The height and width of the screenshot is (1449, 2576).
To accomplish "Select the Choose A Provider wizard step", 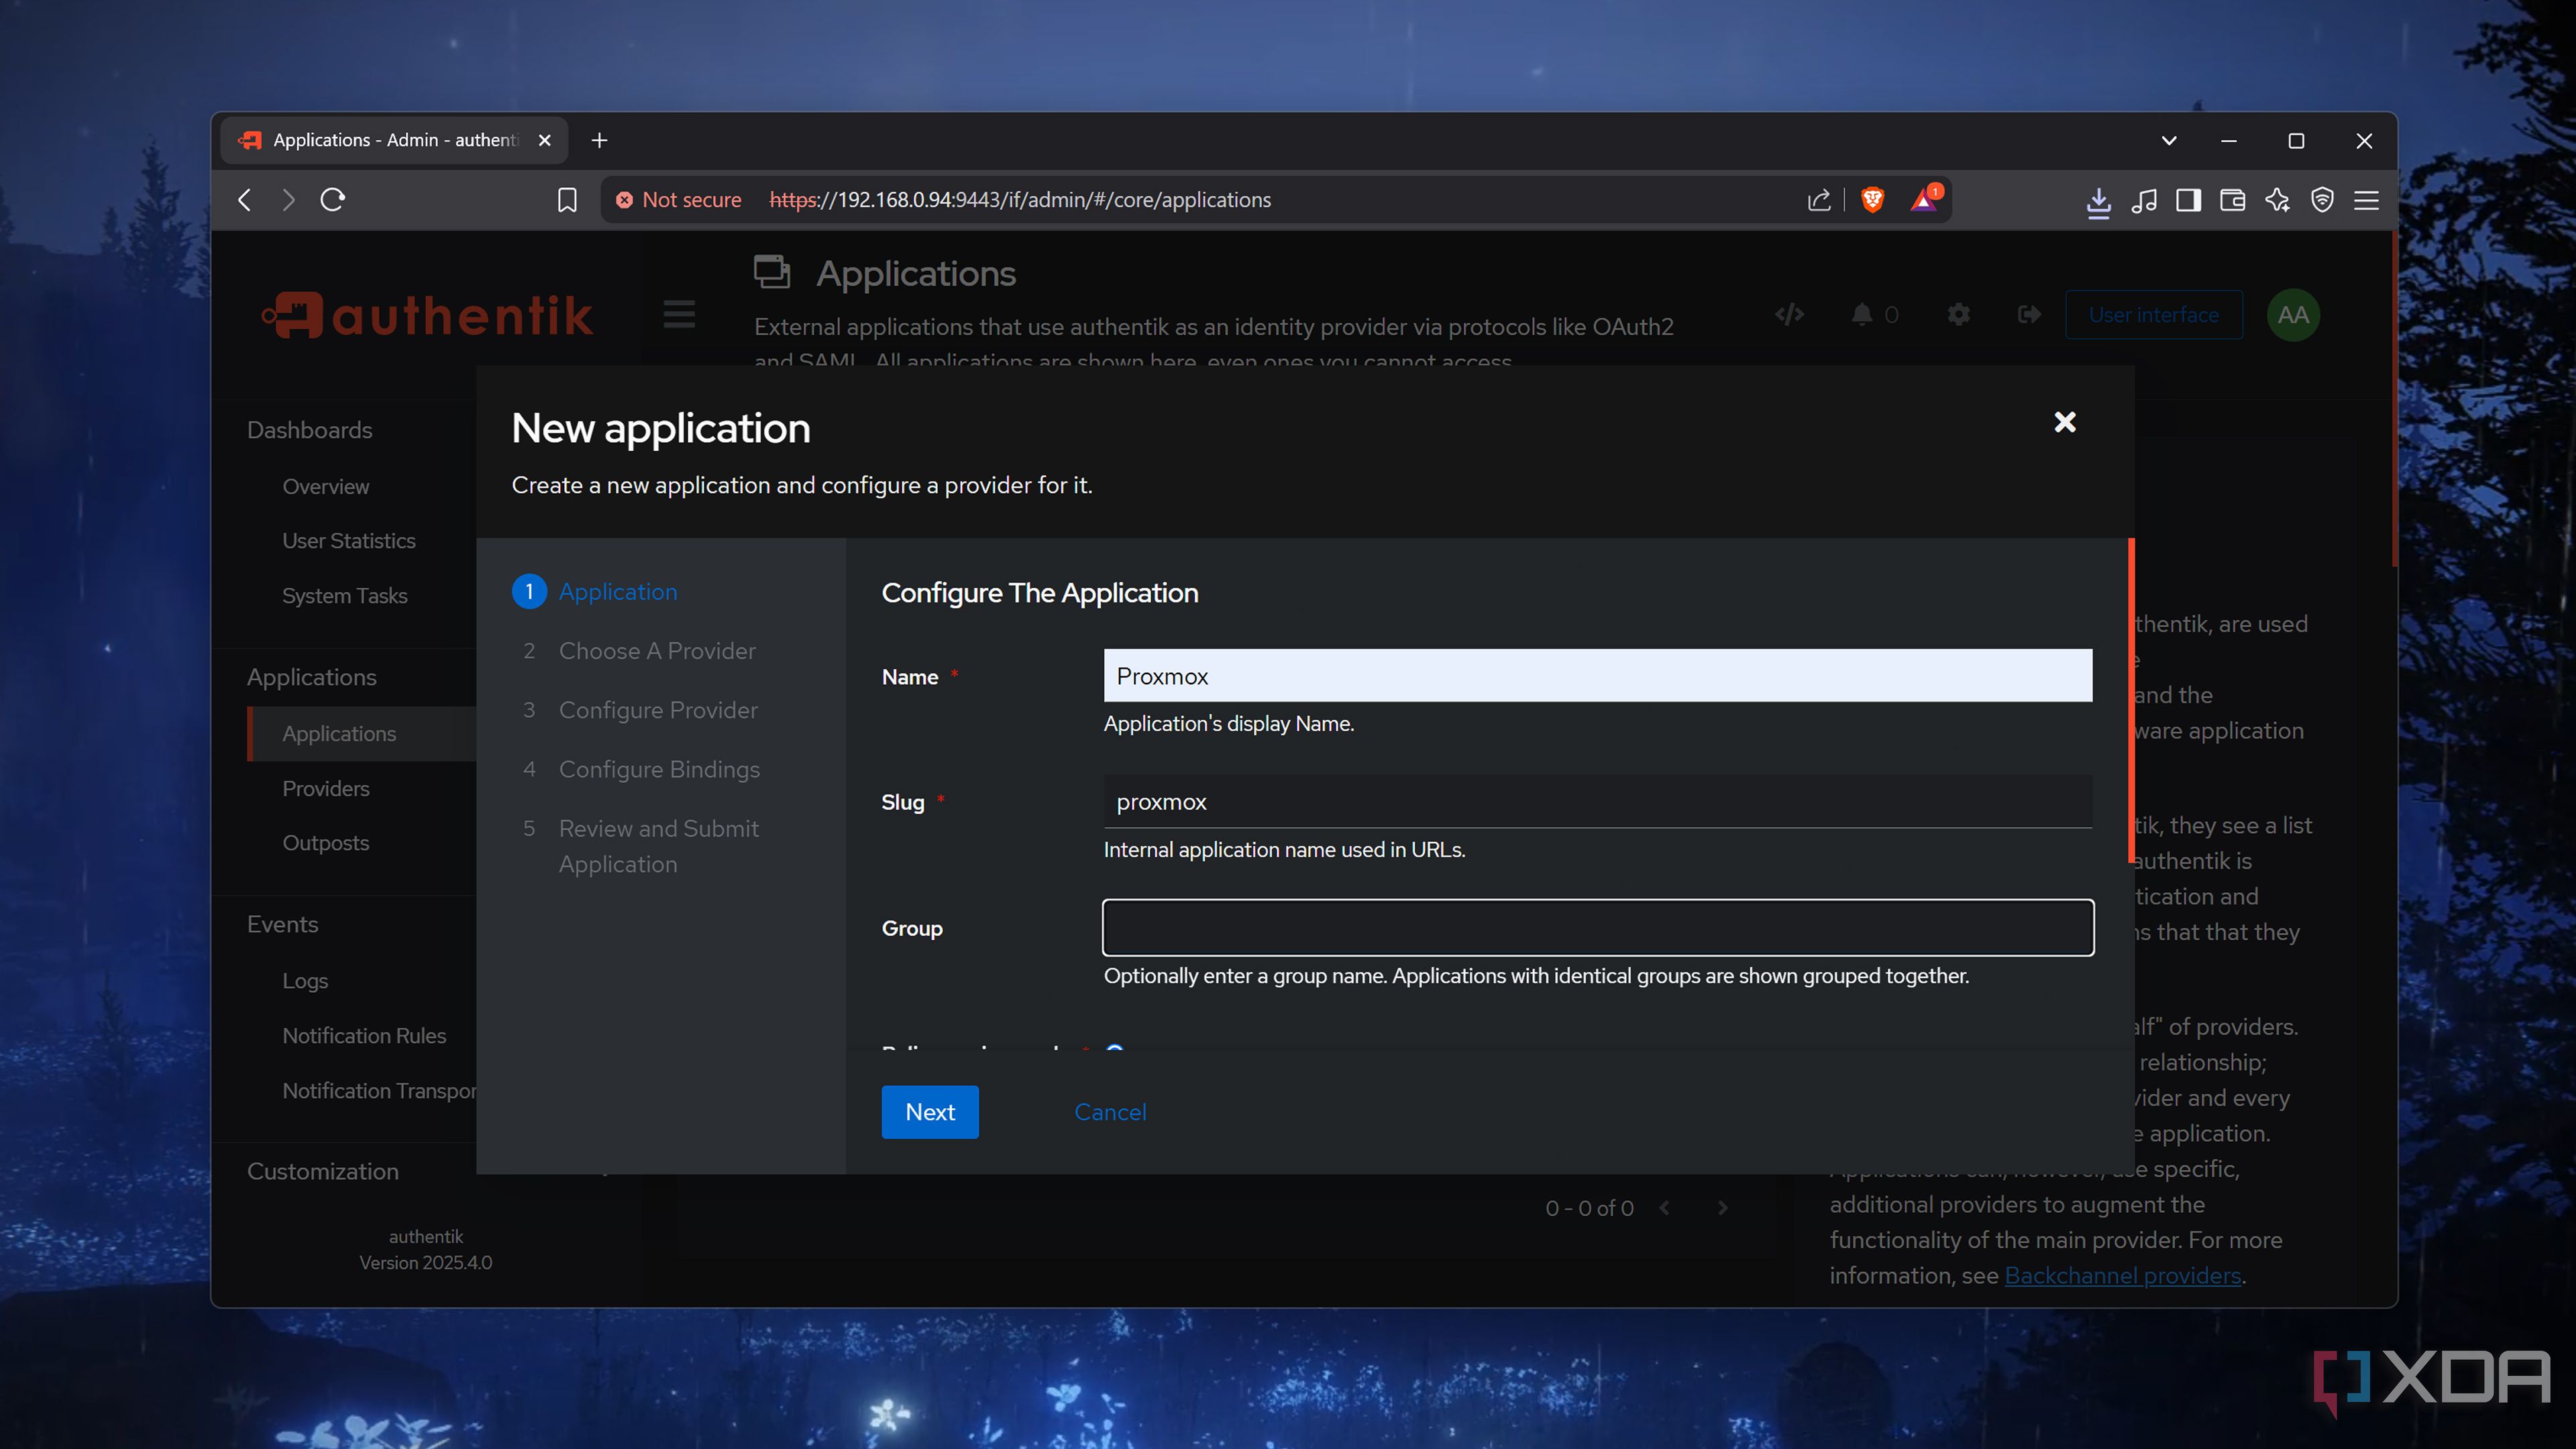I will pyautogui.click(x=657, y=650).
